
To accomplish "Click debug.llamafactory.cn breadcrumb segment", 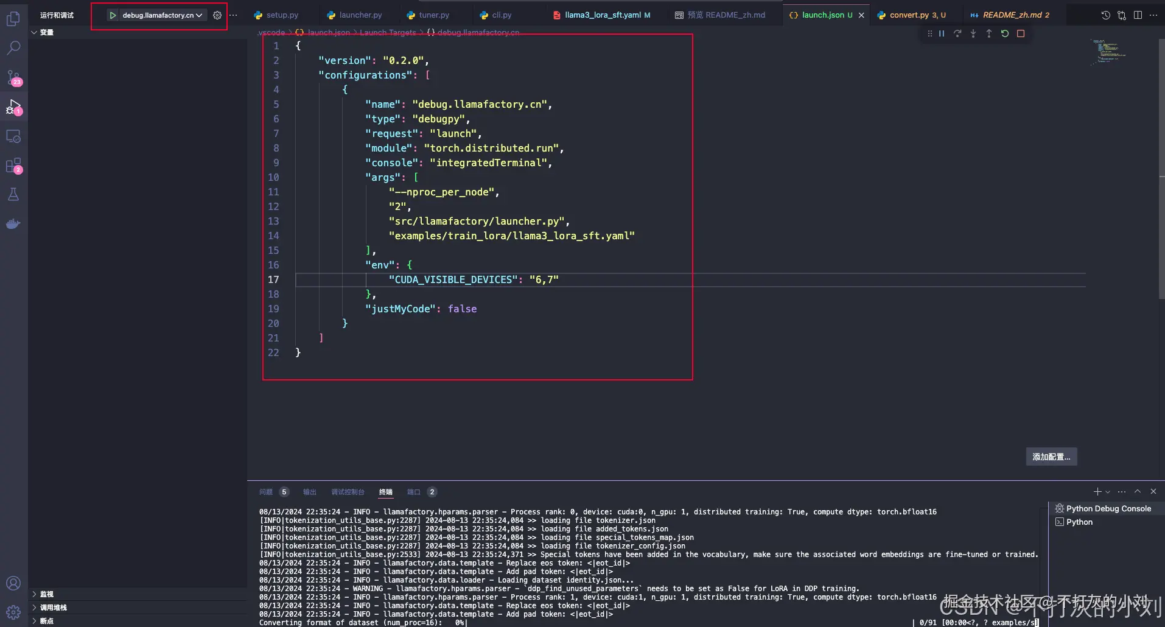I will [478, 32].
